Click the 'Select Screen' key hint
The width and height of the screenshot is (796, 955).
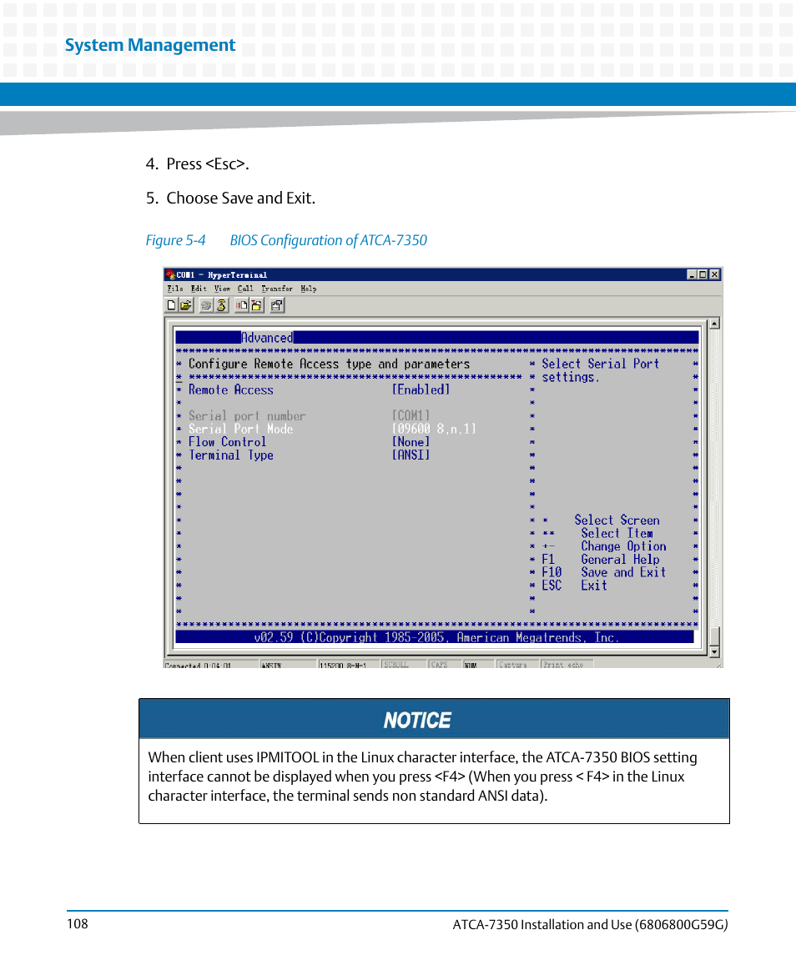[617, 520]
